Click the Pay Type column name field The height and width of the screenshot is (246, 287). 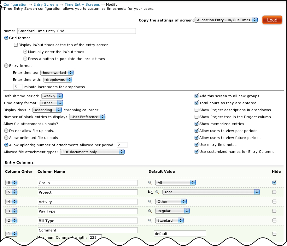pyautogui.click(x=88, y=211)
